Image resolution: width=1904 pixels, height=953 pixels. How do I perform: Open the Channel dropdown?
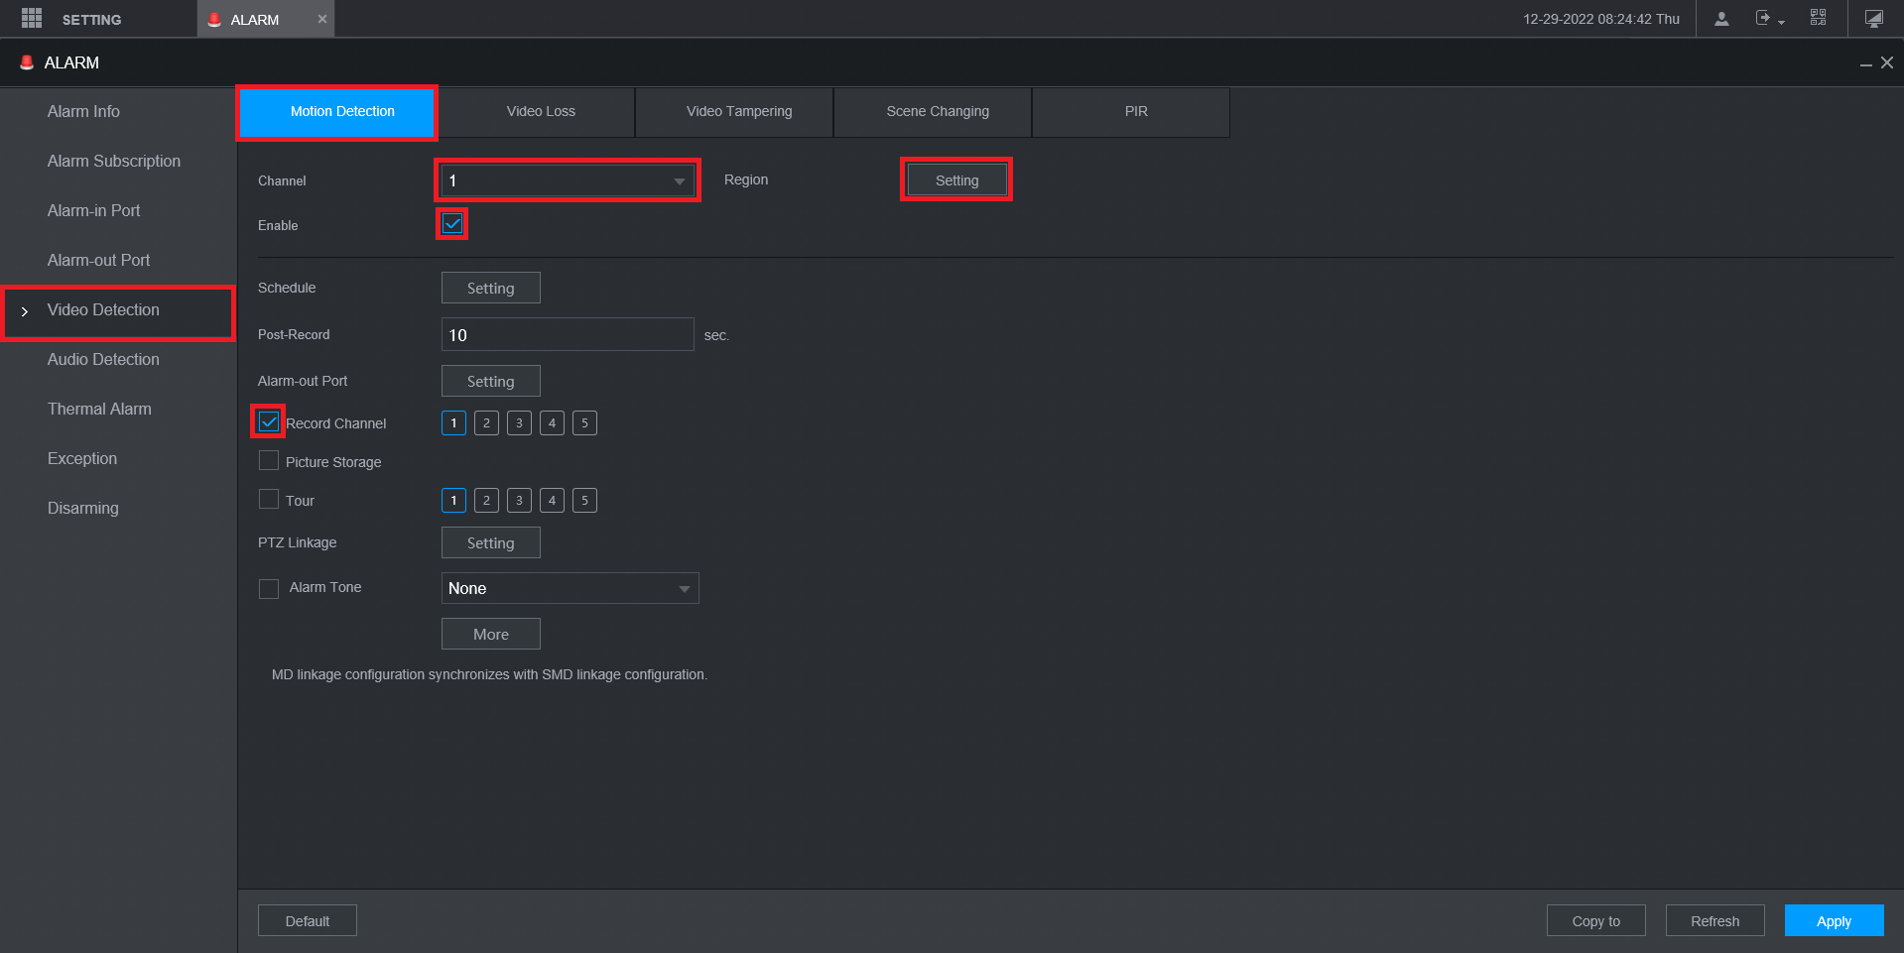pyautogui.click(x=568, y=180)
